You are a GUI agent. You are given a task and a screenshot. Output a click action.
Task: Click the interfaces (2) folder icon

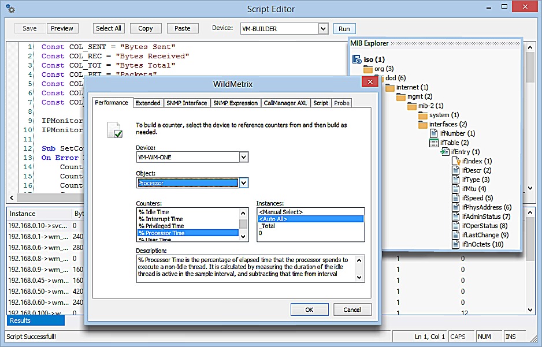(x=423, y=125)
